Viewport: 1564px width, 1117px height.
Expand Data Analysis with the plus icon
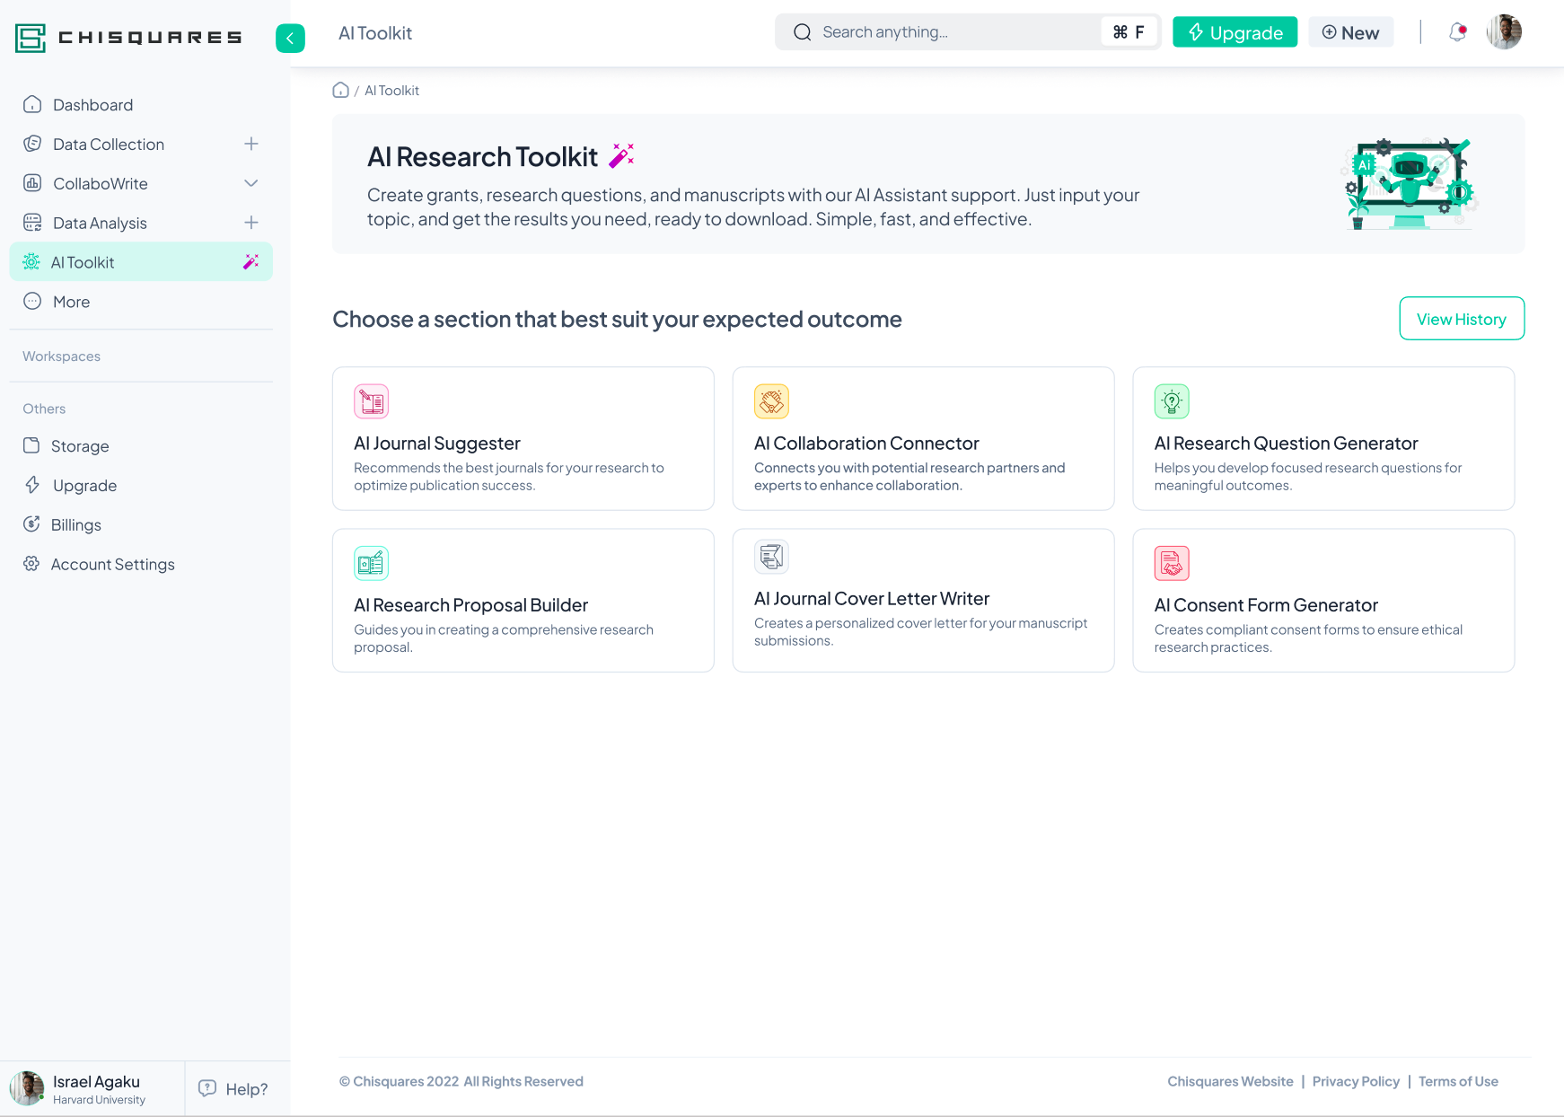click(x=251, y=223)
